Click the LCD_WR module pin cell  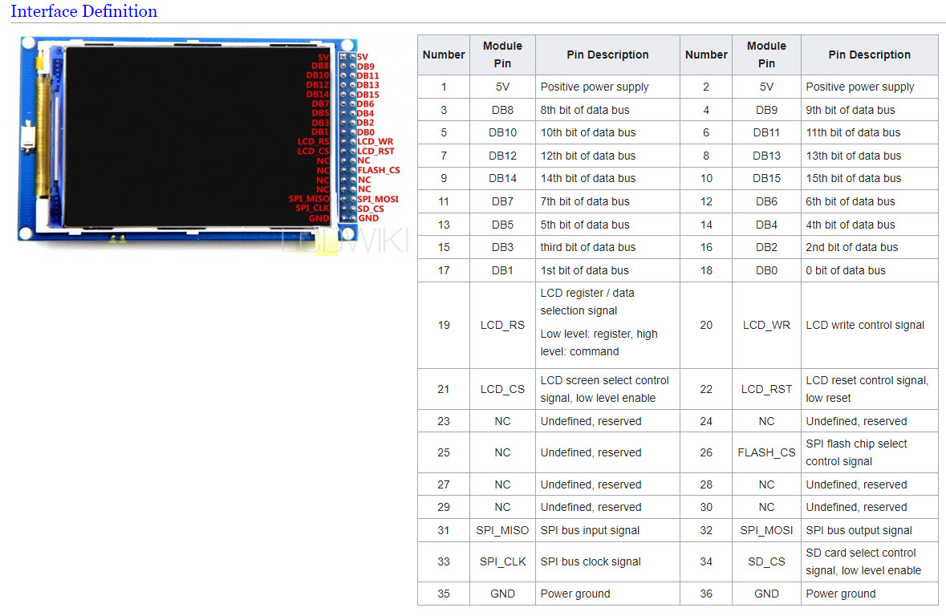(x=766, y=325)
